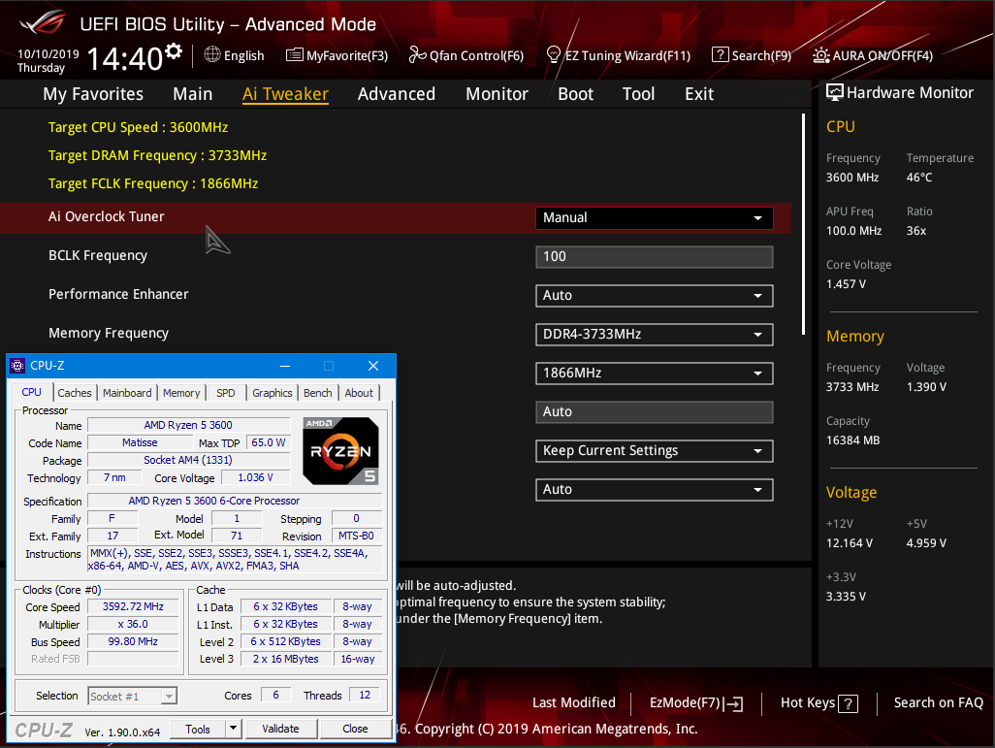Viewport: 995px width, 748px height.
Task: Expand the bottom Auto dropdown below Keep Current Settings
Action: [655, 490]
